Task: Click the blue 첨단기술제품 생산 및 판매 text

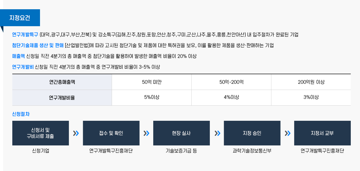Action: pos(38,45)
